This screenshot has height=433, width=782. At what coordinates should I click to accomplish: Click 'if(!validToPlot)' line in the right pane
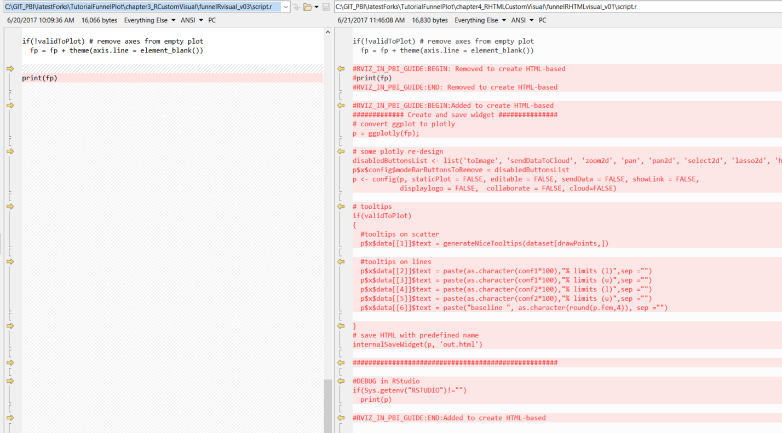tap(444, 42)
